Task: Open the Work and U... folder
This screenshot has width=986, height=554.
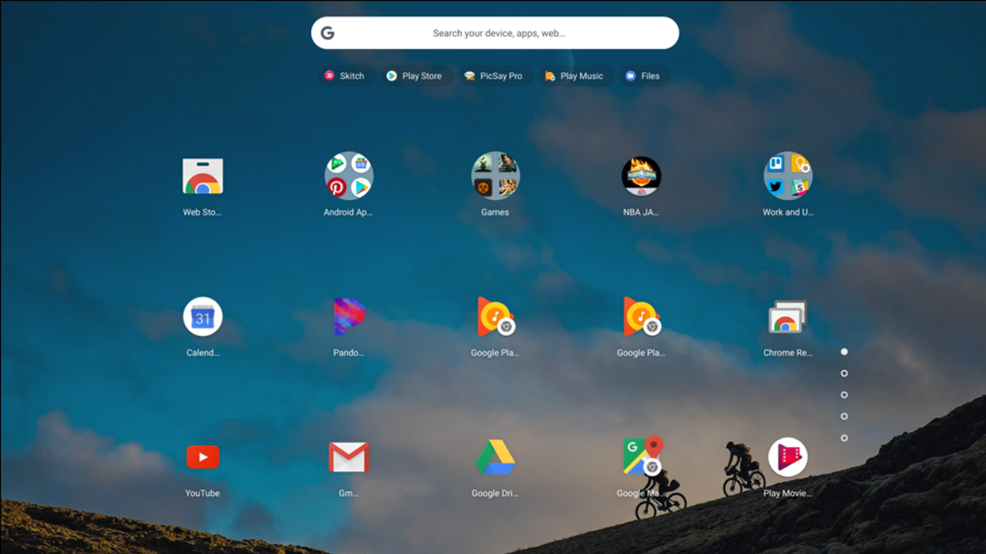Action: point(788,175)
